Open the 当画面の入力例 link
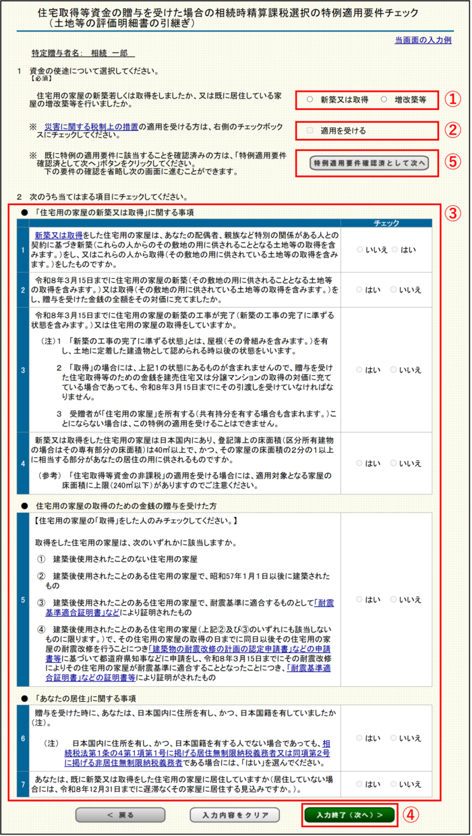The height and width of the screenshot is (836, 472). point(423,40)
